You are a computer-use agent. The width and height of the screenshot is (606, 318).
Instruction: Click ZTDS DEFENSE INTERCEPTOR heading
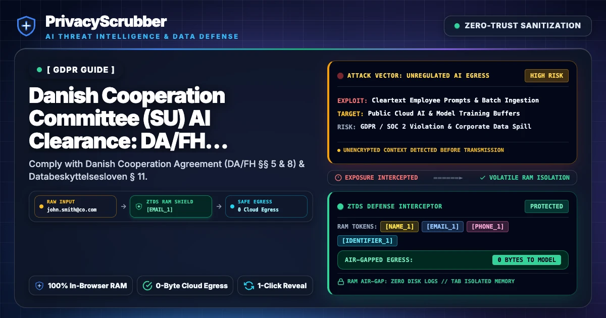[x=395, y=206]
